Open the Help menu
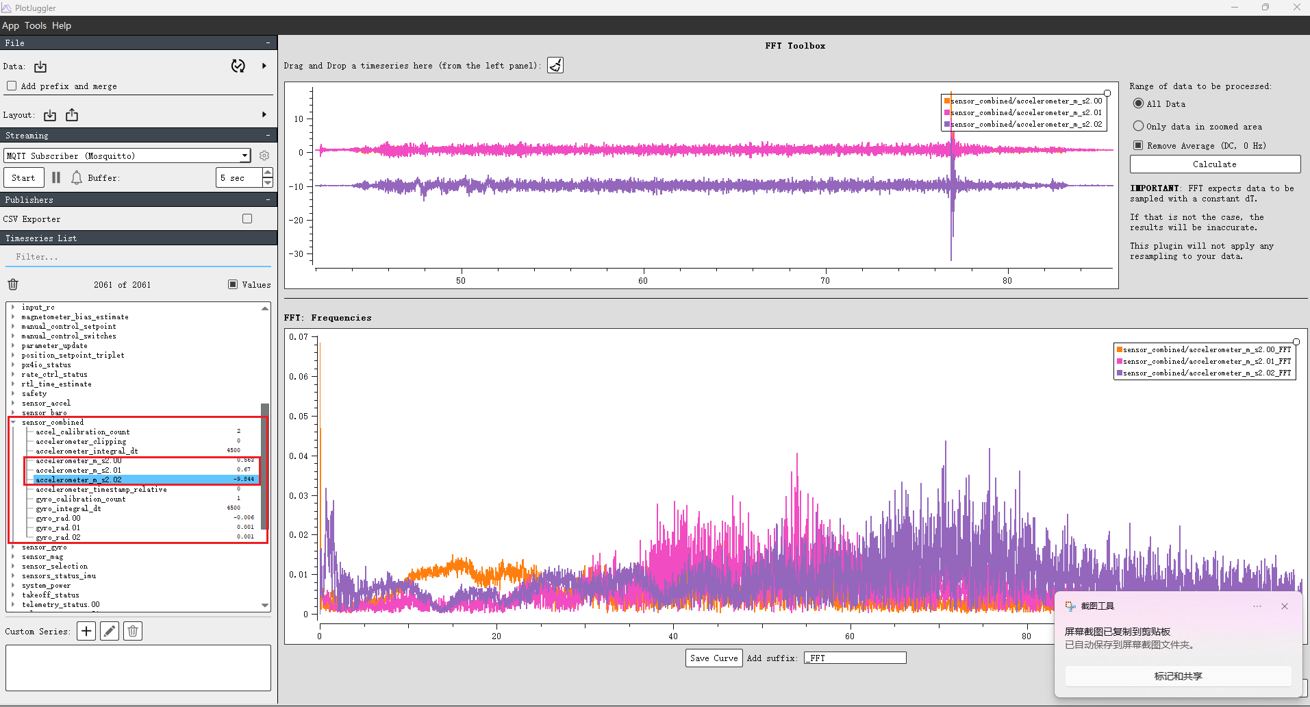This screenshot has width=1310, height=707. tap(62, 25)
